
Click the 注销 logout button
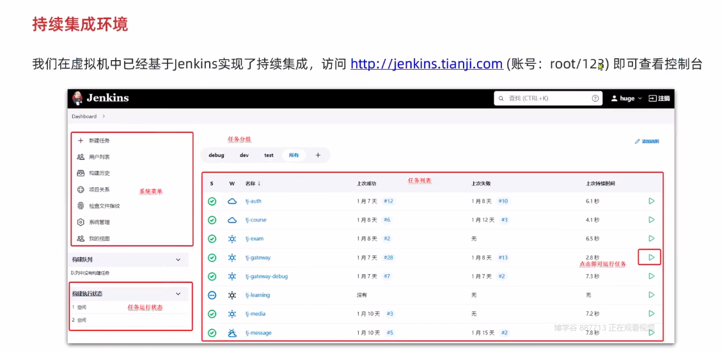659,98
